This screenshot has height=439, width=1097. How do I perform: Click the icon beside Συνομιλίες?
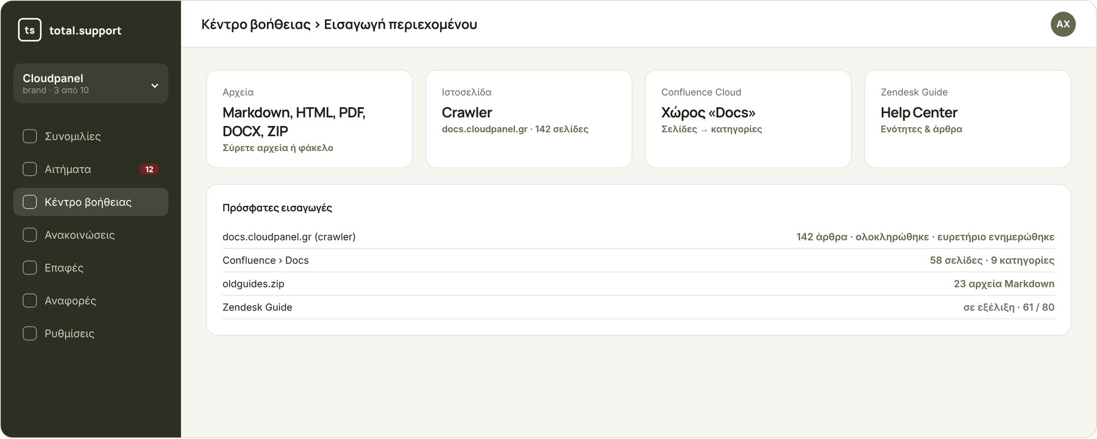[30, 136]
